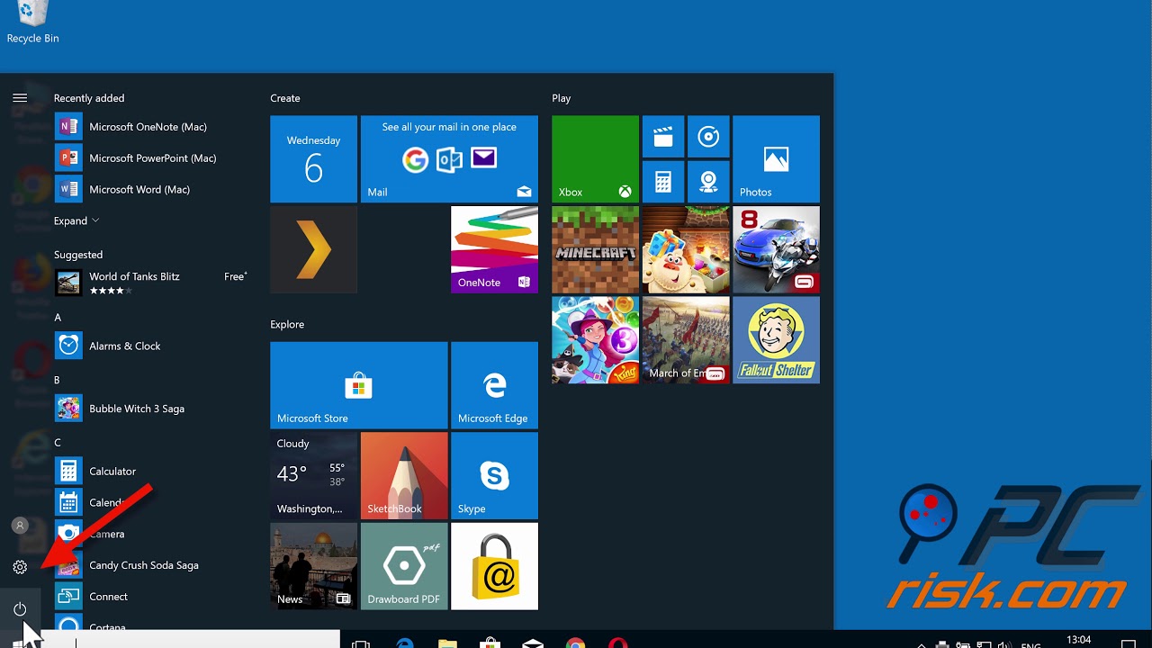
Task: Open the March of Empires tile
Action: click(686, 340)
